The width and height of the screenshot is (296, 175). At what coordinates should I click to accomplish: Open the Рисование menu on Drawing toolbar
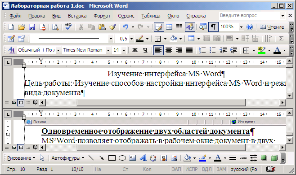[x=21, y=158]
